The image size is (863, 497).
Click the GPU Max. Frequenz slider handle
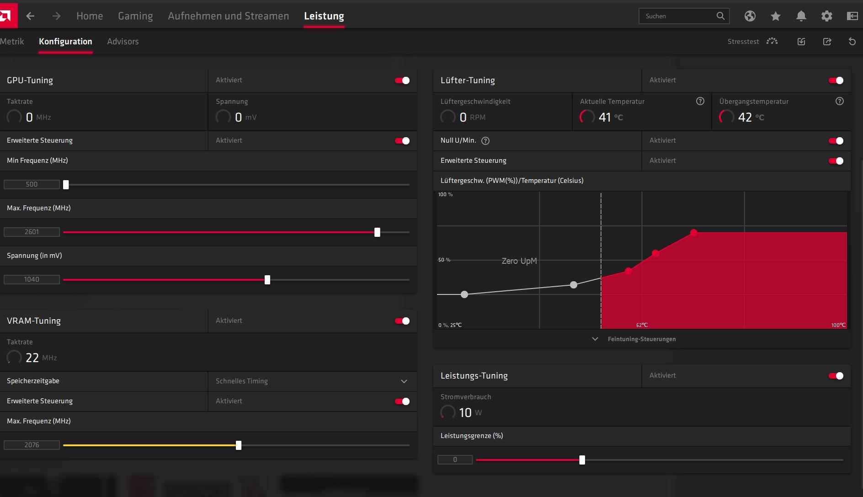pyautogui.click(x=377, y=232)
